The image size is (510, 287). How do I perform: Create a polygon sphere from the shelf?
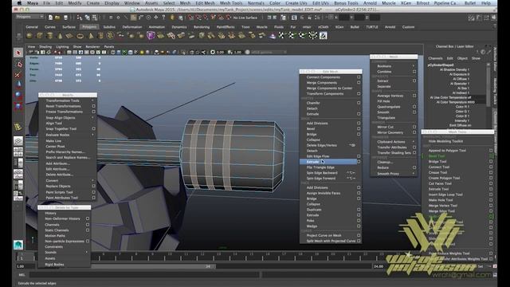pyautogui.click(x=29, y=35)
